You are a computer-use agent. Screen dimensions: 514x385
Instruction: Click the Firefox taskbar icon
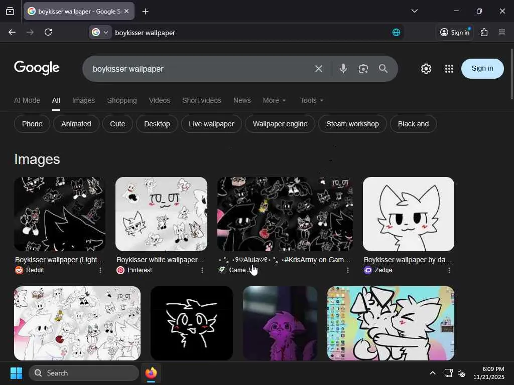pyautogui.click(x=151, y=373)
